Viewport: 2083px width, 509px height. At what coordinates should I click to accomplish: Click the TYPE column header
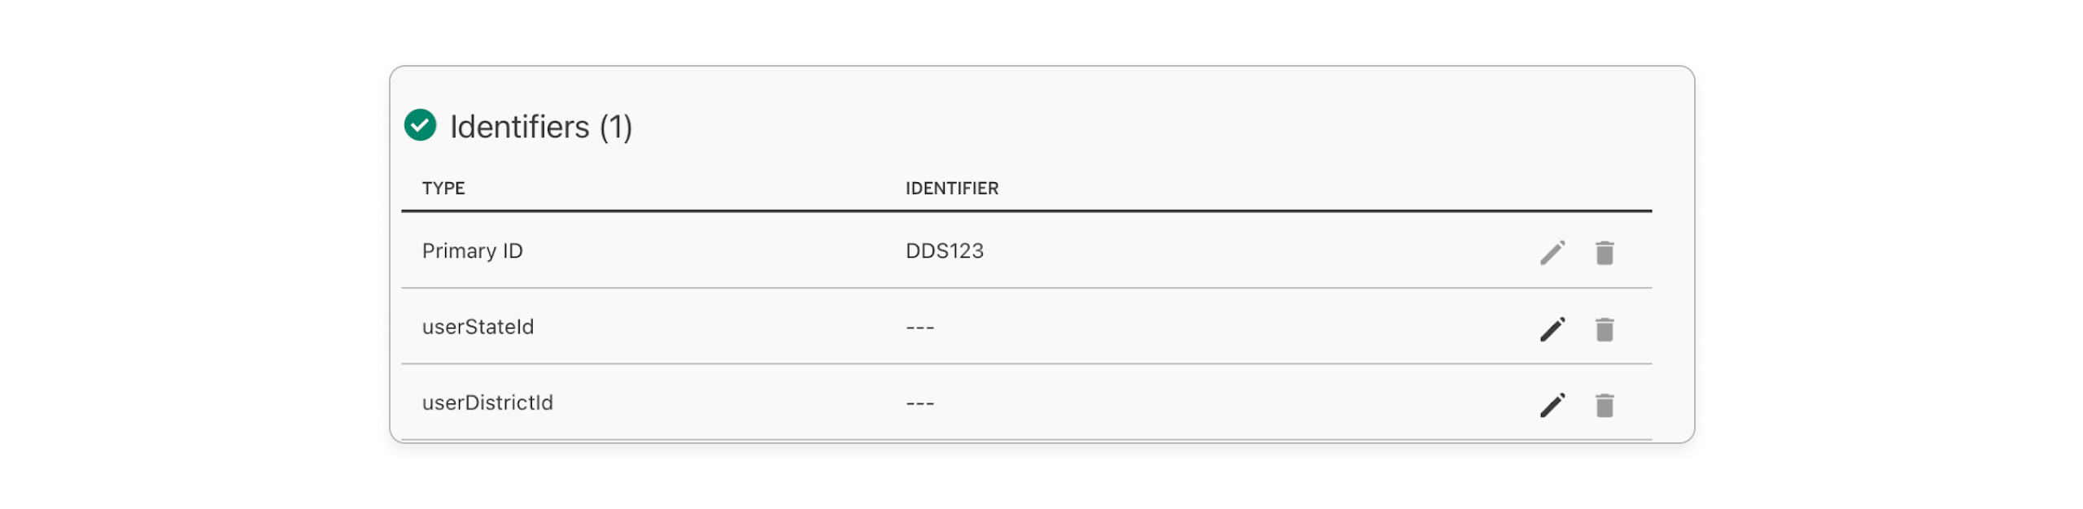click(443, 188)
